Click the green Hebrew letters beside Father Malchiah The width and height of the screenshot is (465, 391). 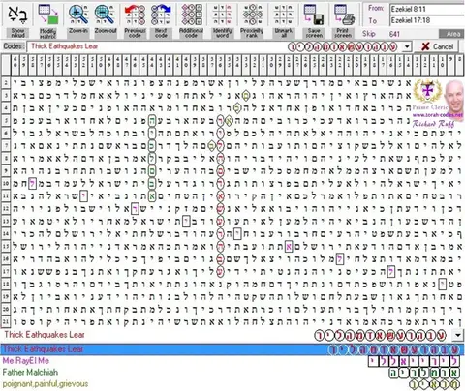pyautogui.click(x=424, y=373)
